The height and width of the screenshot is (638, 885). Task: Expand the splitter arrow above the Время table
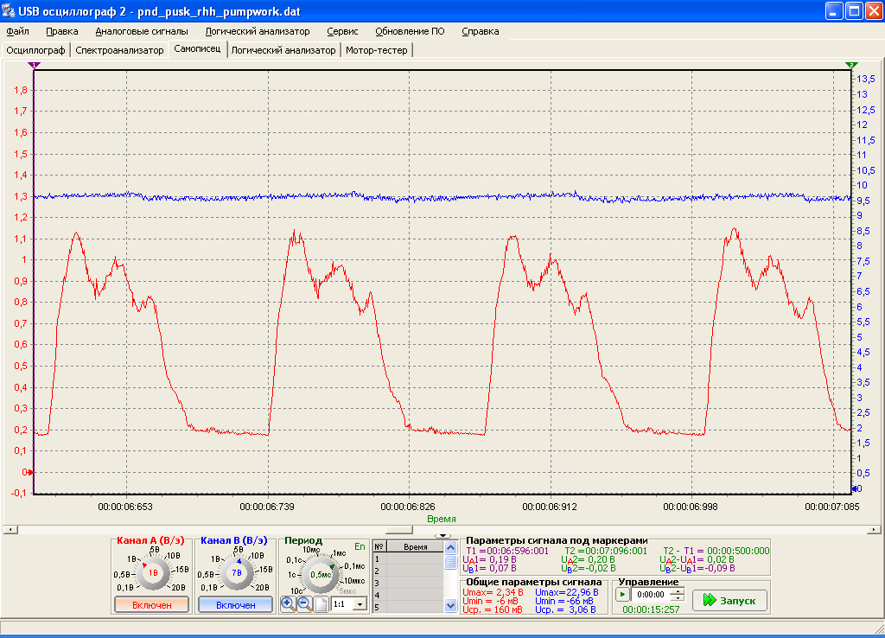coord(443,536)
